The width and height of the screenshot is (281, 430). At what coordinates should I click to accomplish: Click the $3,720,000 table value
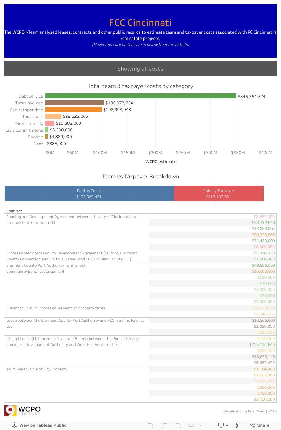pyautogui.click(x=264, y=400)
